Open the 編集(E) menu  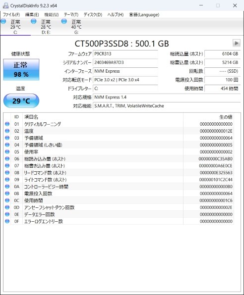click(32, 15)
